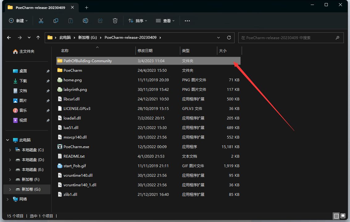Open the See more (three dots) menu
The width and height of the screenshot is (350, 222).
[187, 21]
